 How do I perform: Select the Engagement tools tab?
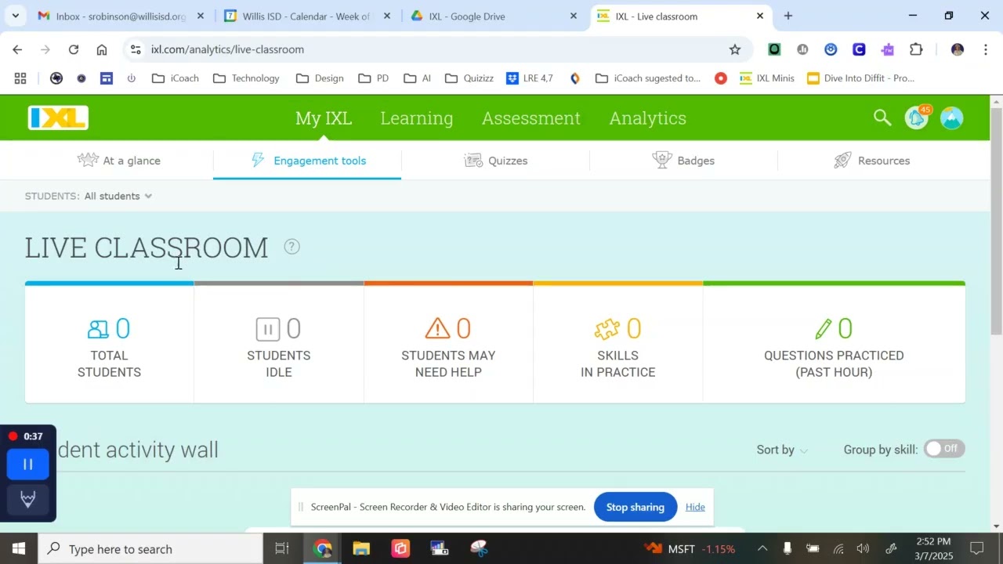coord(307,161)
